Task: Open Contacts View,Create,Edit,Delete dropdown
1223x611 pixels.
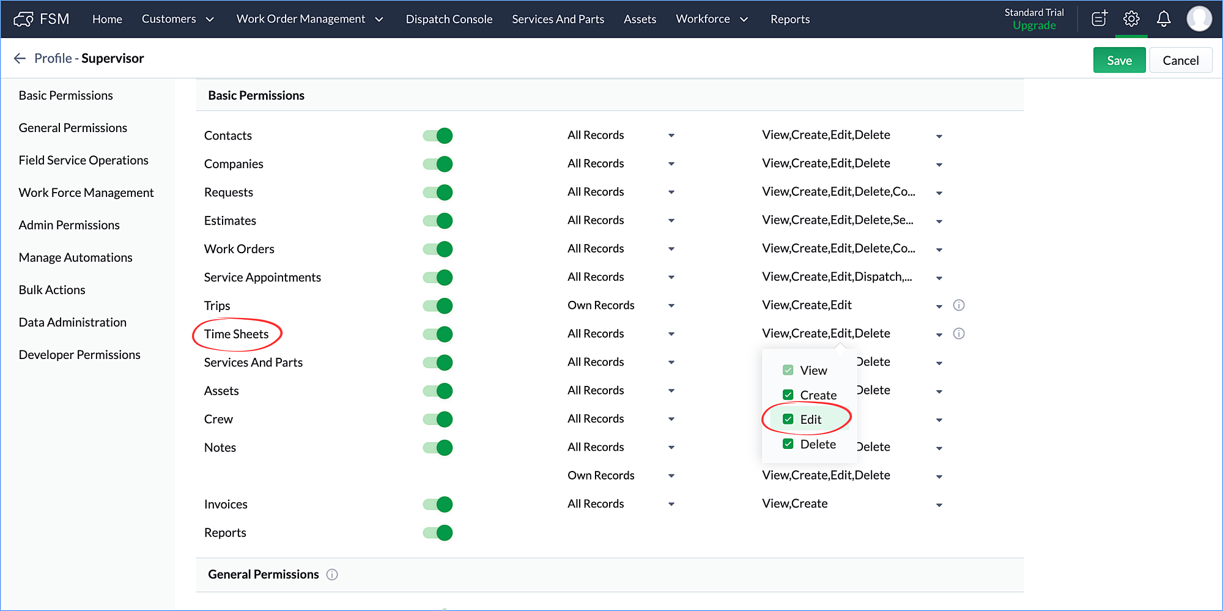Action: coord(852,135)
